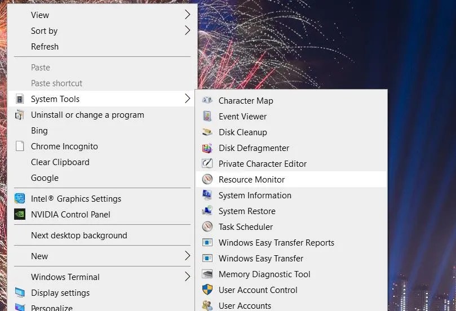Click the Windows Easy Transfer icon

click(207, 258)
